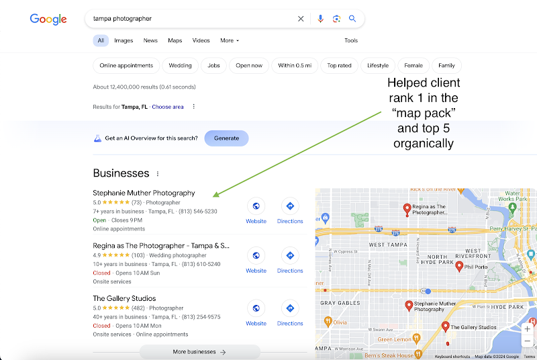Open The Gallery Studios website globe icon
The height and width of the screenshot is (360, 537).
point(256,308)
